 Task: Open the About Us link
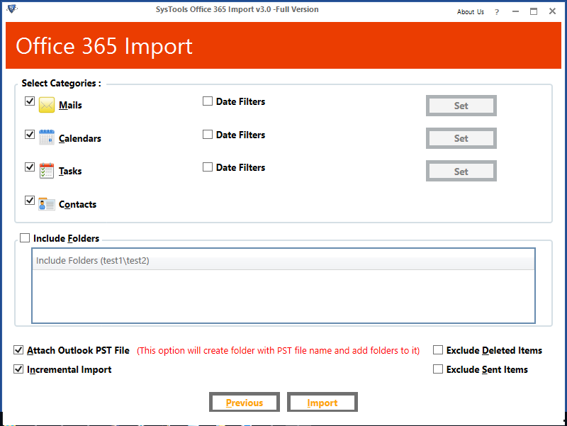pyautogui.click(x=470, y=12)
